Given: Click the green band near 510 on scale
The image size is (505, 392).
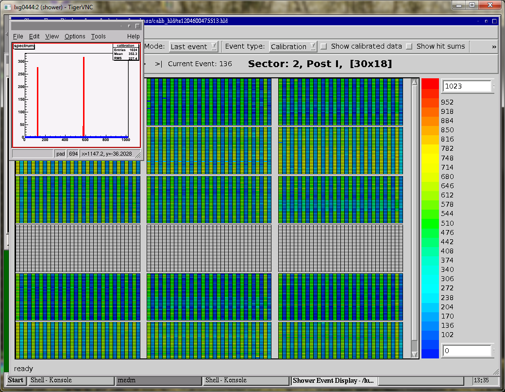Looking at the screenshot, I should pos(430,223).
